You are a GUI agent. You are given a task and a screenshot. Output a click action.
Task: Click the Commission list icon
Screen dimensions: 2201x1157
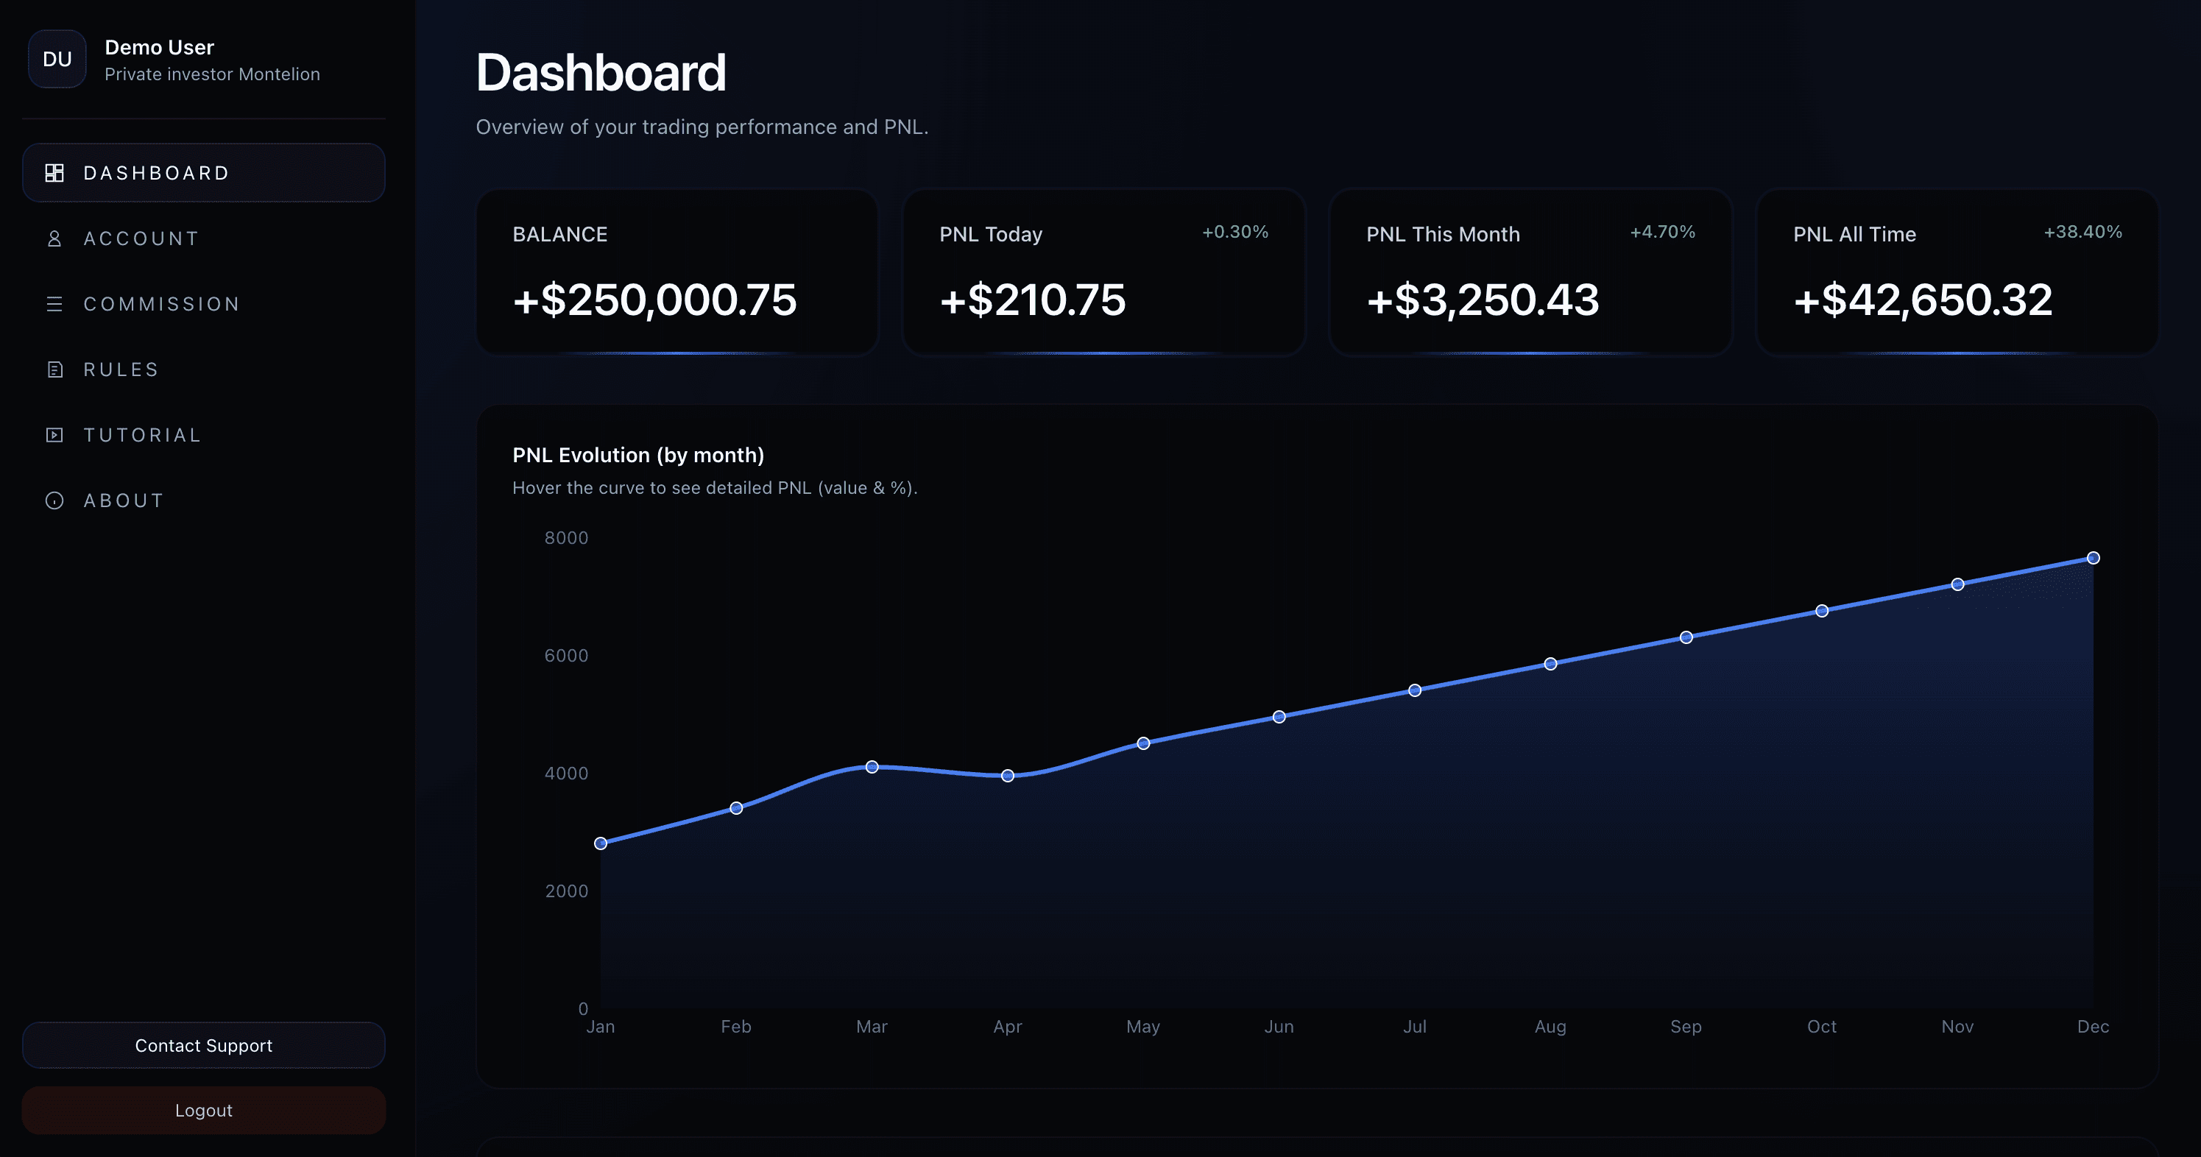tap(54, 304)
